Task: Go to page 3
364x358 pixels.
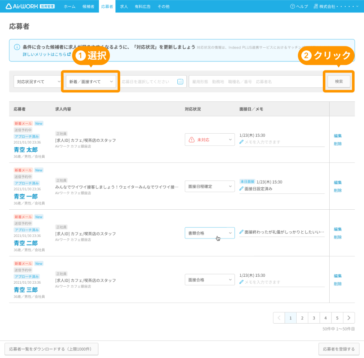Action: [x=314, y=318]
